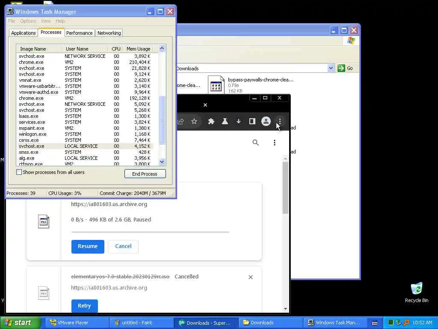Viewport: 438px width, 329px height.
Task: Sort processes by Mem Usage column
Action: coord(138,49)
